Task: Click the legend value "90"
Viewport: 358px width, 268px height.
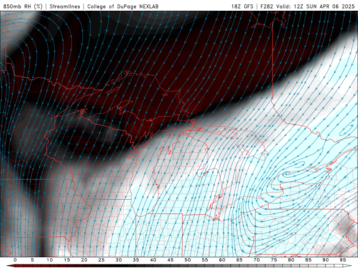Action: [x=325, y=260]
